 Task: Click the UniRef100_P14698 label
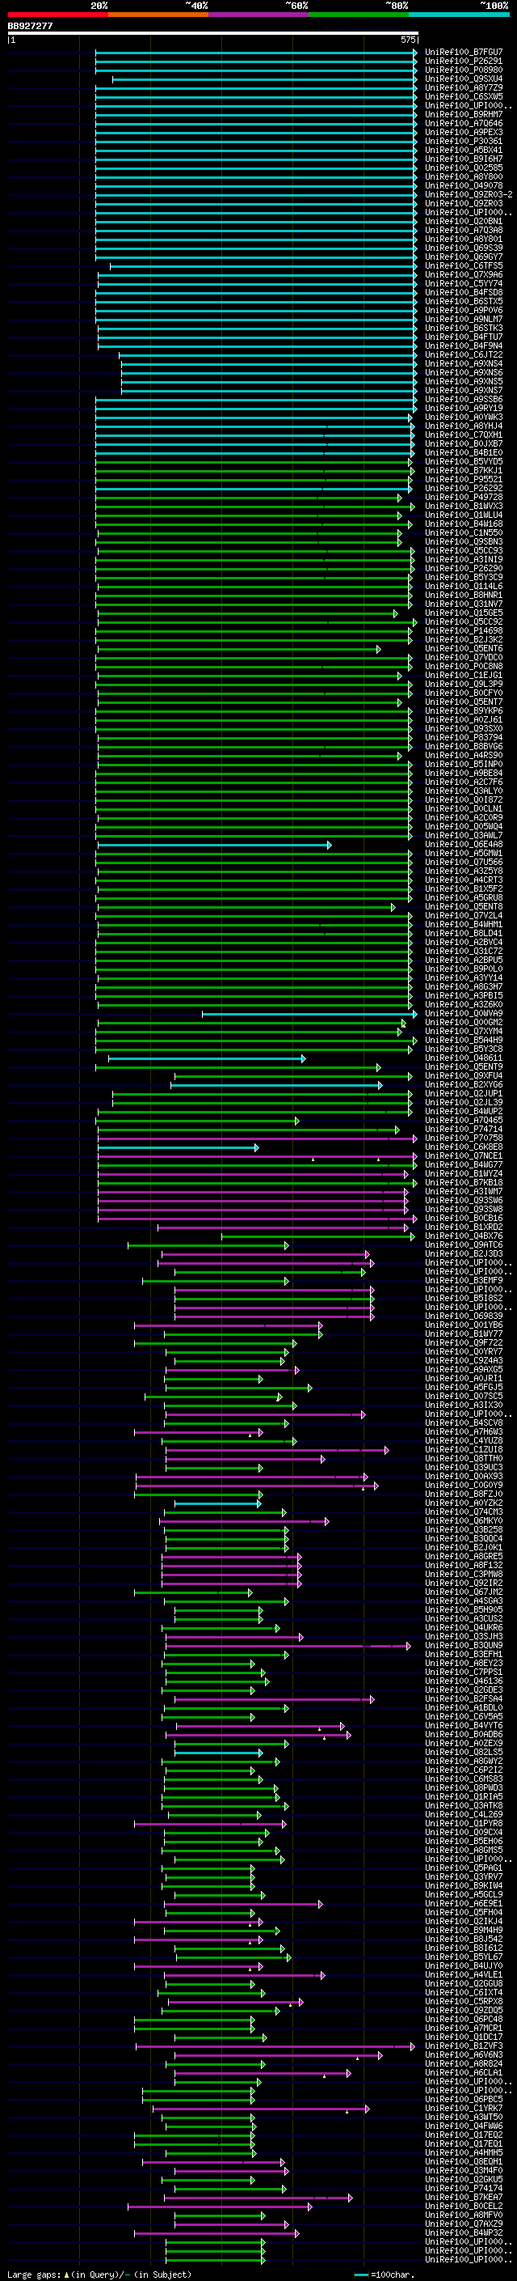(463, 630)
